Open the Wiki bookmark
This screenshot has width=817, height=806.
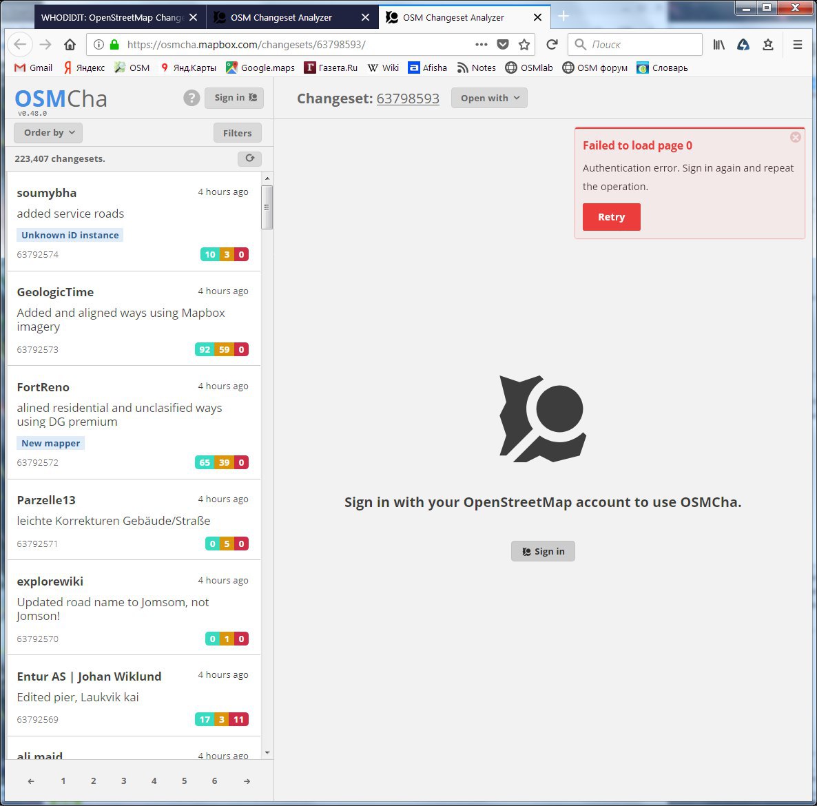383,68
